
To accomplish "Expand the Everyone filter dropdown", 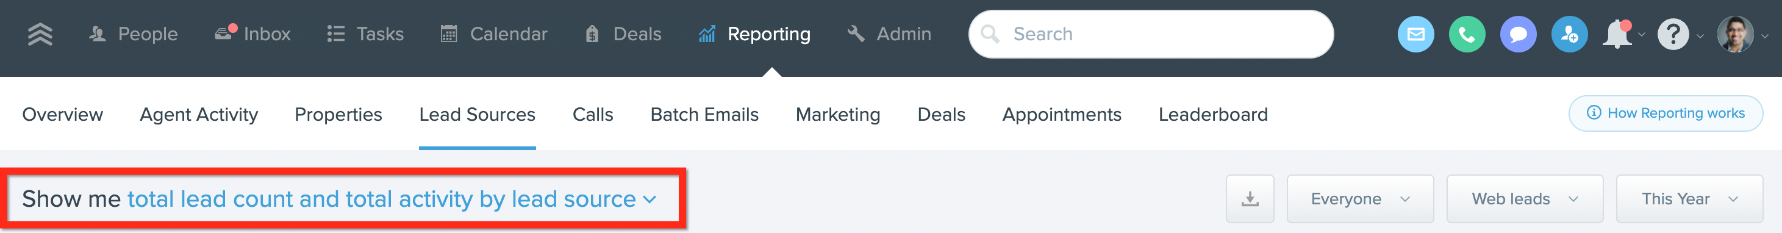I will [1360, 199].
